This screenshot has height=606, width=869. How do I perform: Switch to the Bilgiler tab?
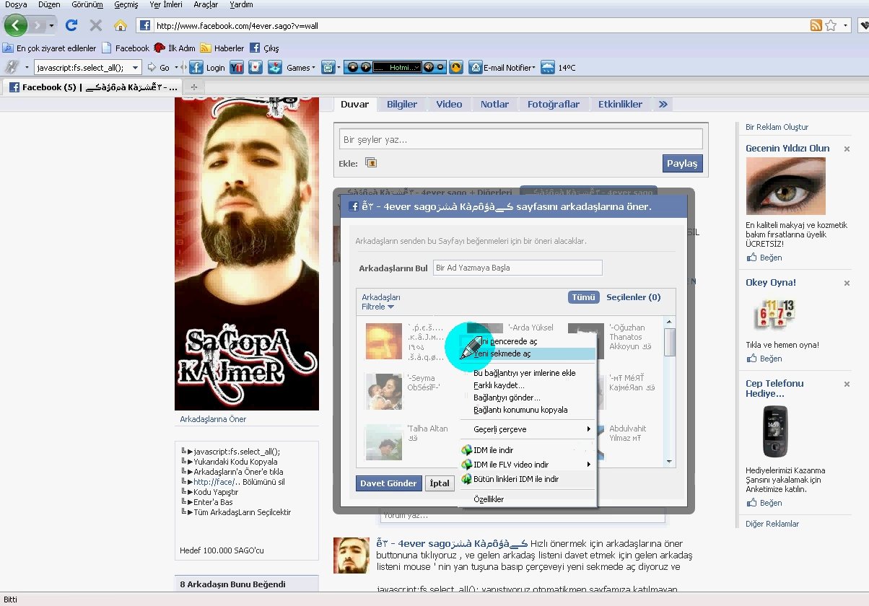tap(402, 104)
